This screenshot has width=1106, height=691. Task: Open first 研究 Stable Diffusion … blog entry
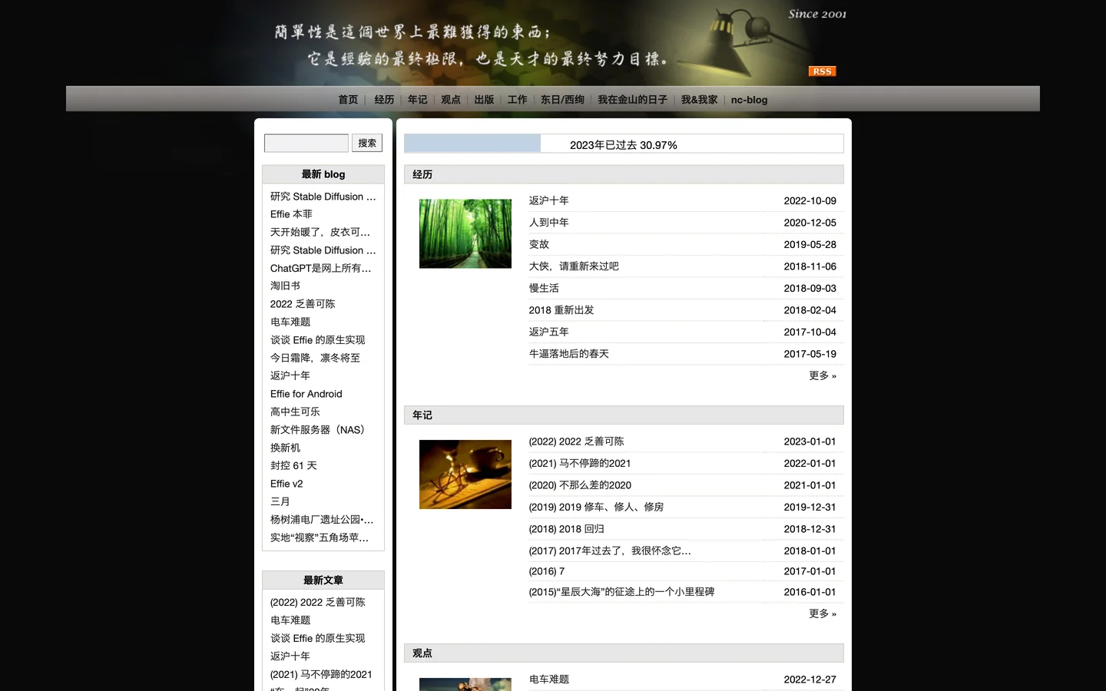pos(323,197)
